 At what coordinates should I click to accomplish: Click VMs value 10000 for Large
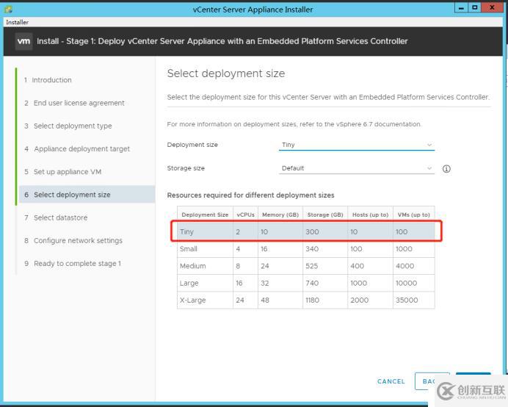pyautogui.click(x=406, y=283)
